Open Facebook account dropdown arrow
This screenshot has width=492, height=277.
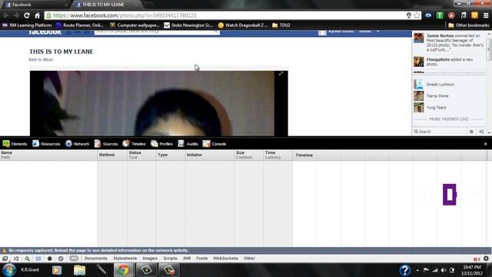pyautogui.click(x=377, y=32)
